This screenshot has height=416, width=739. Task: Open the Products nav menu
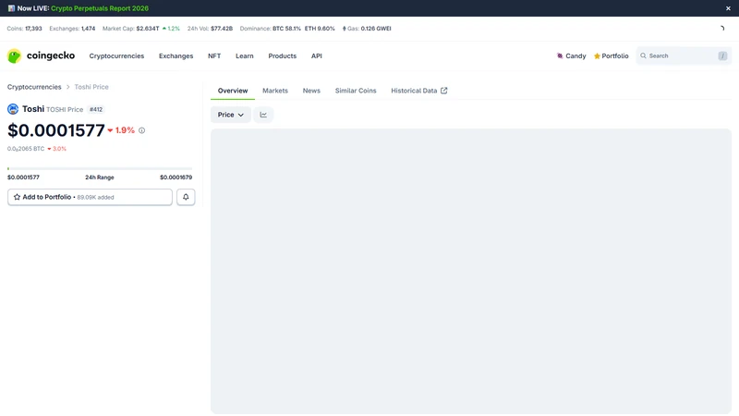click(283, 55)
